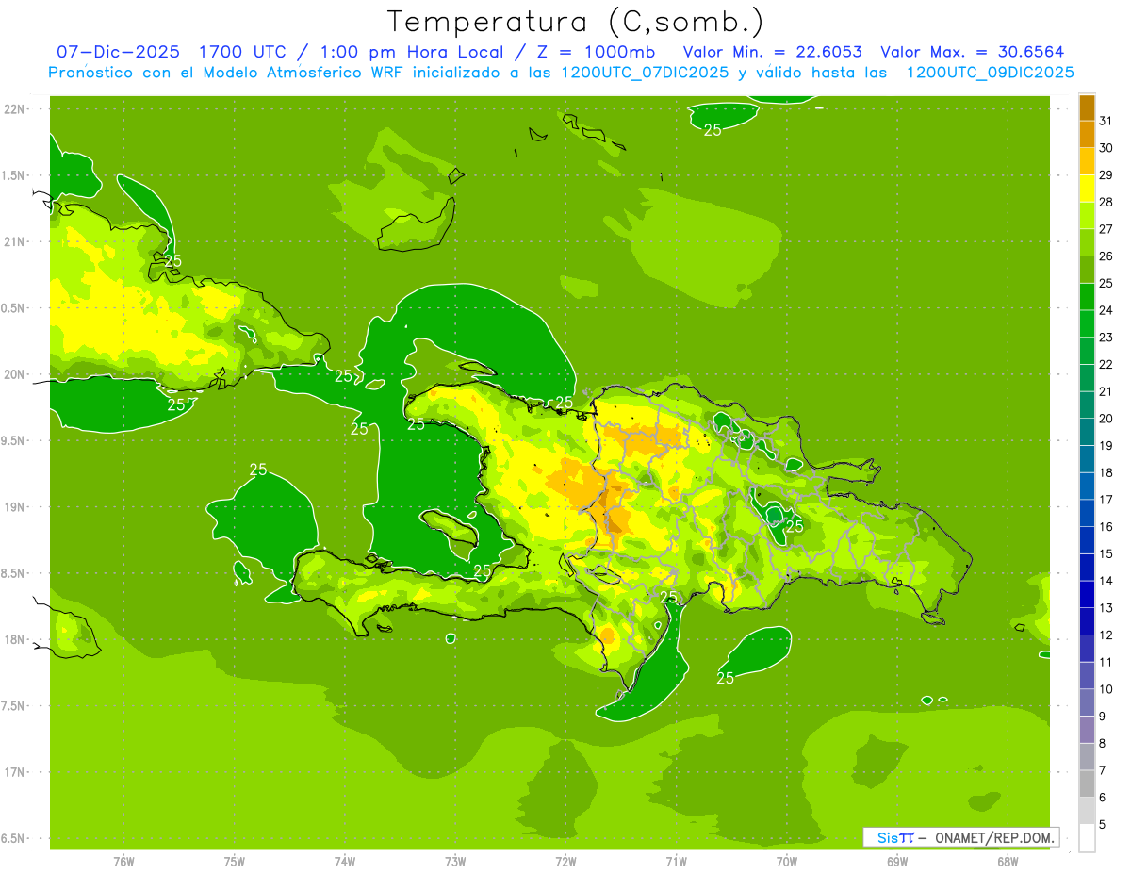Viewport: 1131px width, 874px height.
Task: Pick the dark blue swatch between 13 and 14
Action: click(1087, 595)
